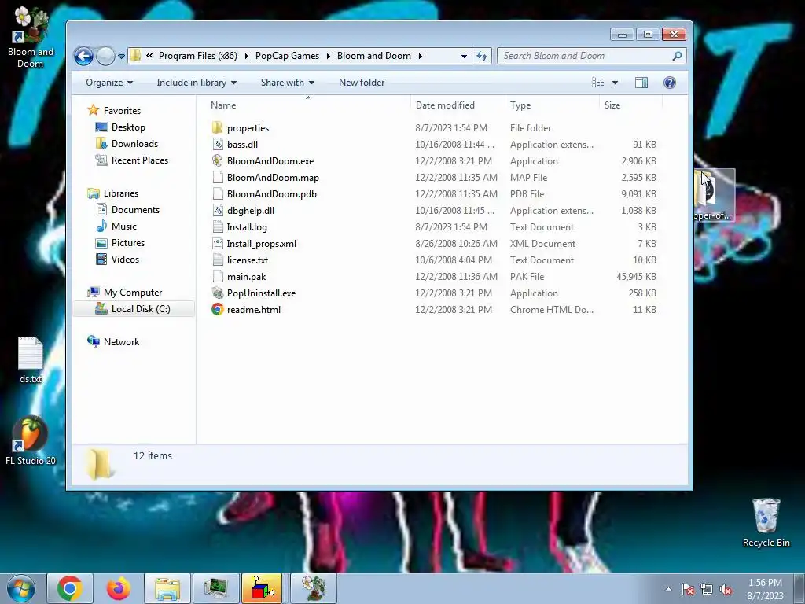The image size is (805, 604).
Task: Click Windows Explorer taskbar button
Action: coord(167,588)
